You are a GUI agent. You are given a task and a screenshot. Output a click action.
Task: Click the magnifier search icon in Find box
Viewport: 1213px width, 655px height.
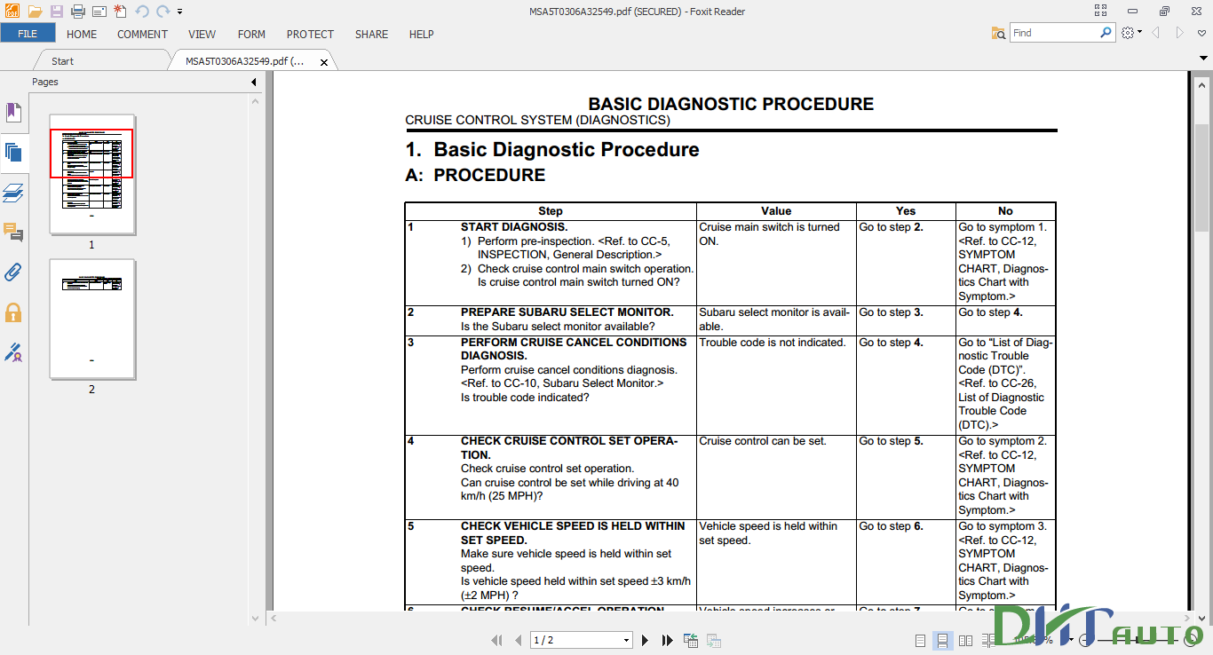[x=1106, y=33]
